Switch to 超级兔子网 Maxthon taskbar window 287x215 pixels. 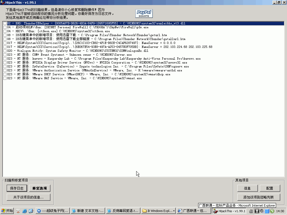(x=52, y=211)
